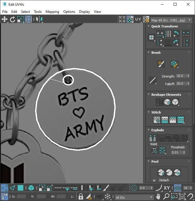Enable Vertex sub-object mode
Image resolution: width=195 pixels, height=201 pixels.
5,188
